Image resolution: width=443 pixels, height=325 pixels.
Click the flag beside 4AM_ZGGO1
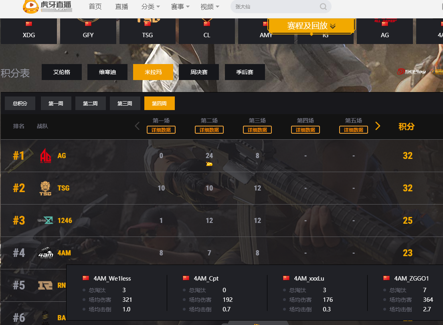(x=386, y=278)
